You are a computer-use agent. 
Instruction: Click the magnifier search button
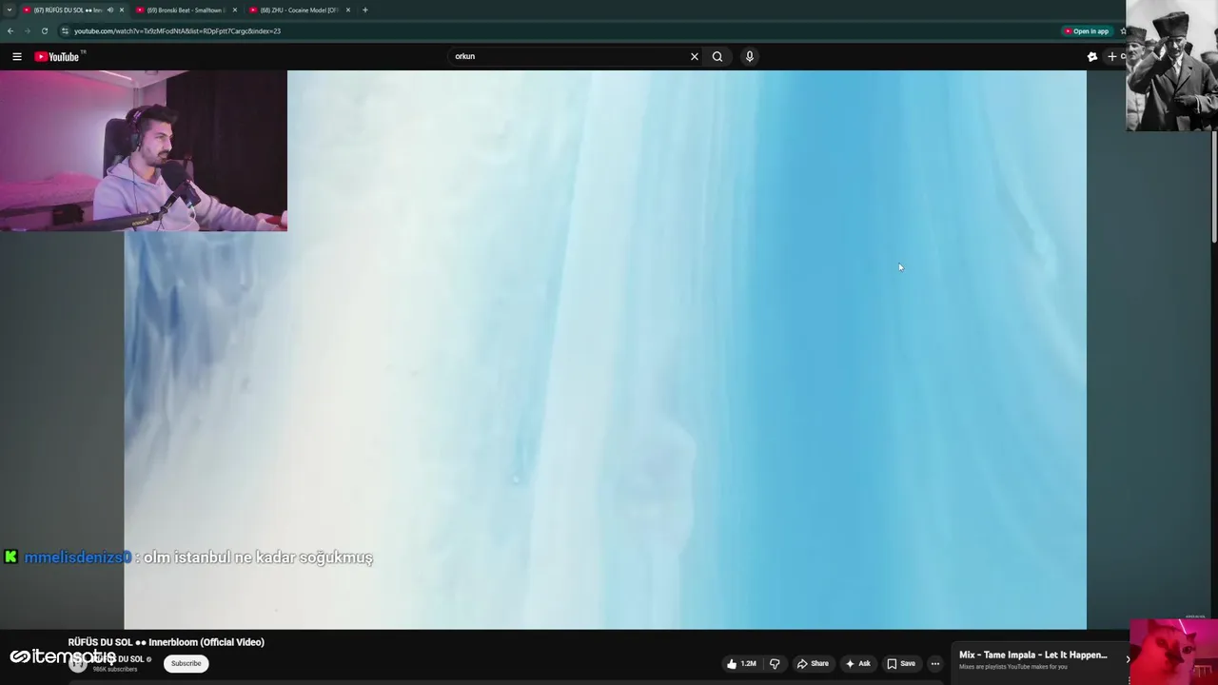pyautogui.click(x=717, y=56)
